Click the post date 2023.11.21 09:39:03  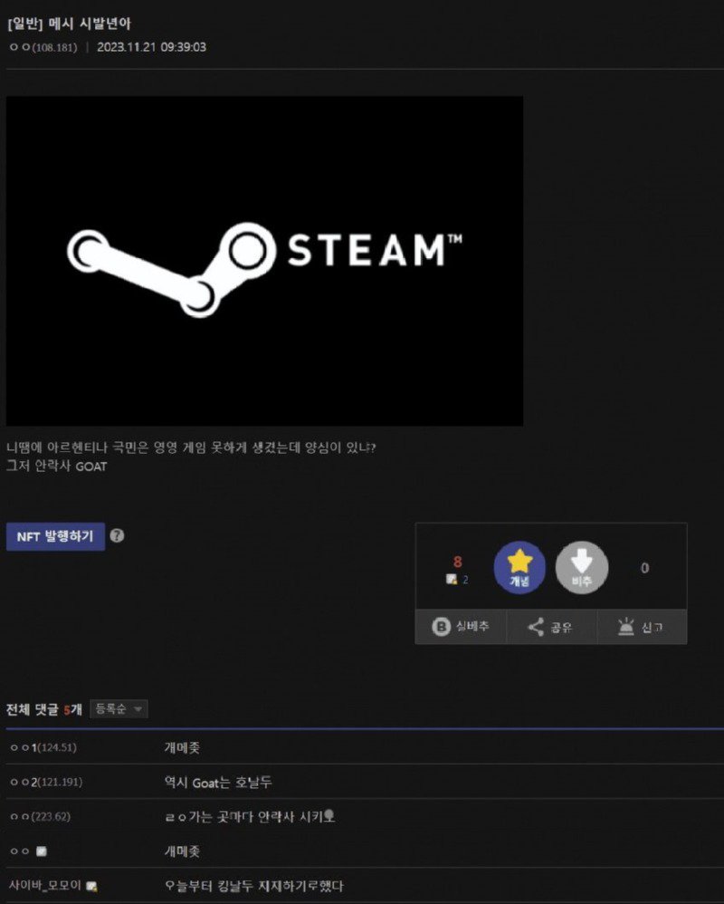151,47
